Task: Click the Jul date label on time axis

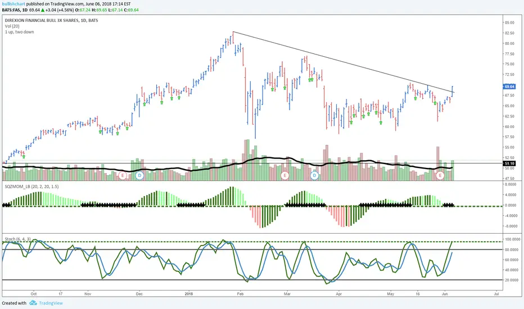Action: (x=496, y=294)
